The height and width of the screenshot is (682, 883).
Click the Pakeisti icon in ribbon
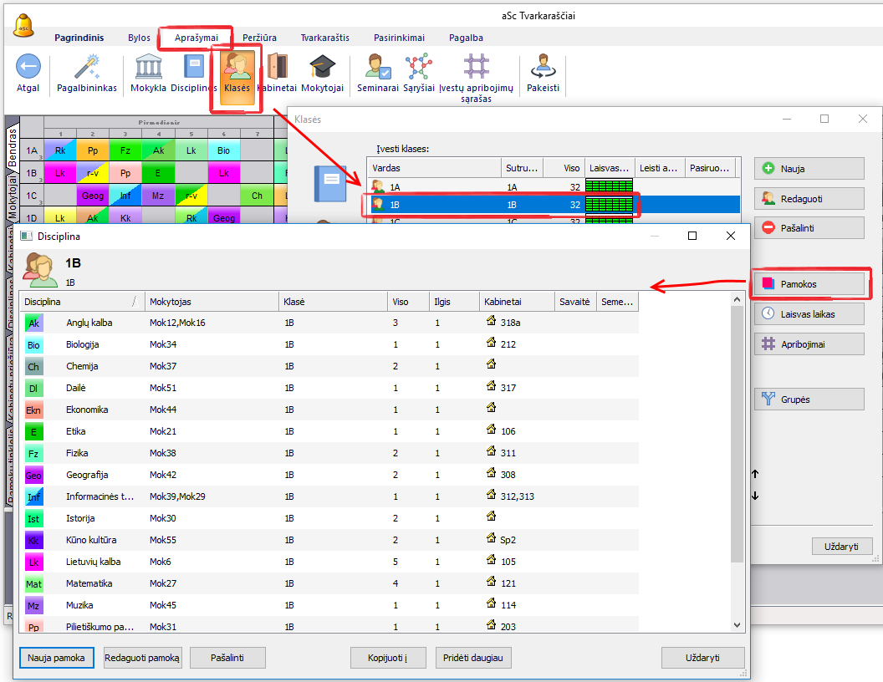(x=543, y=69)
